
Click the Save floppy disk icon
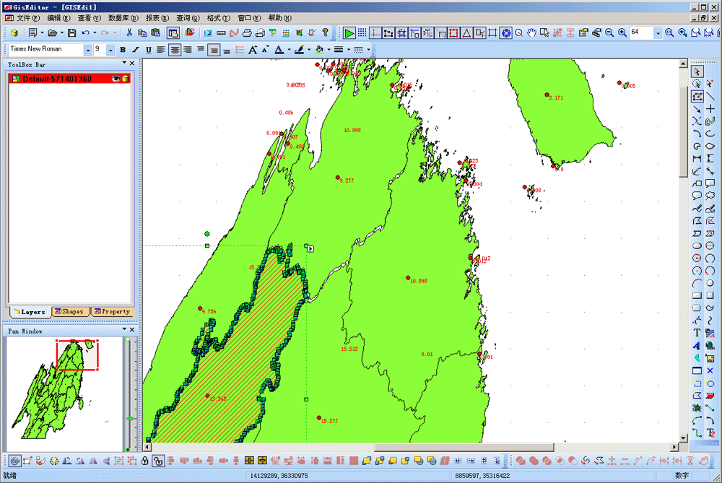(71, 33)
